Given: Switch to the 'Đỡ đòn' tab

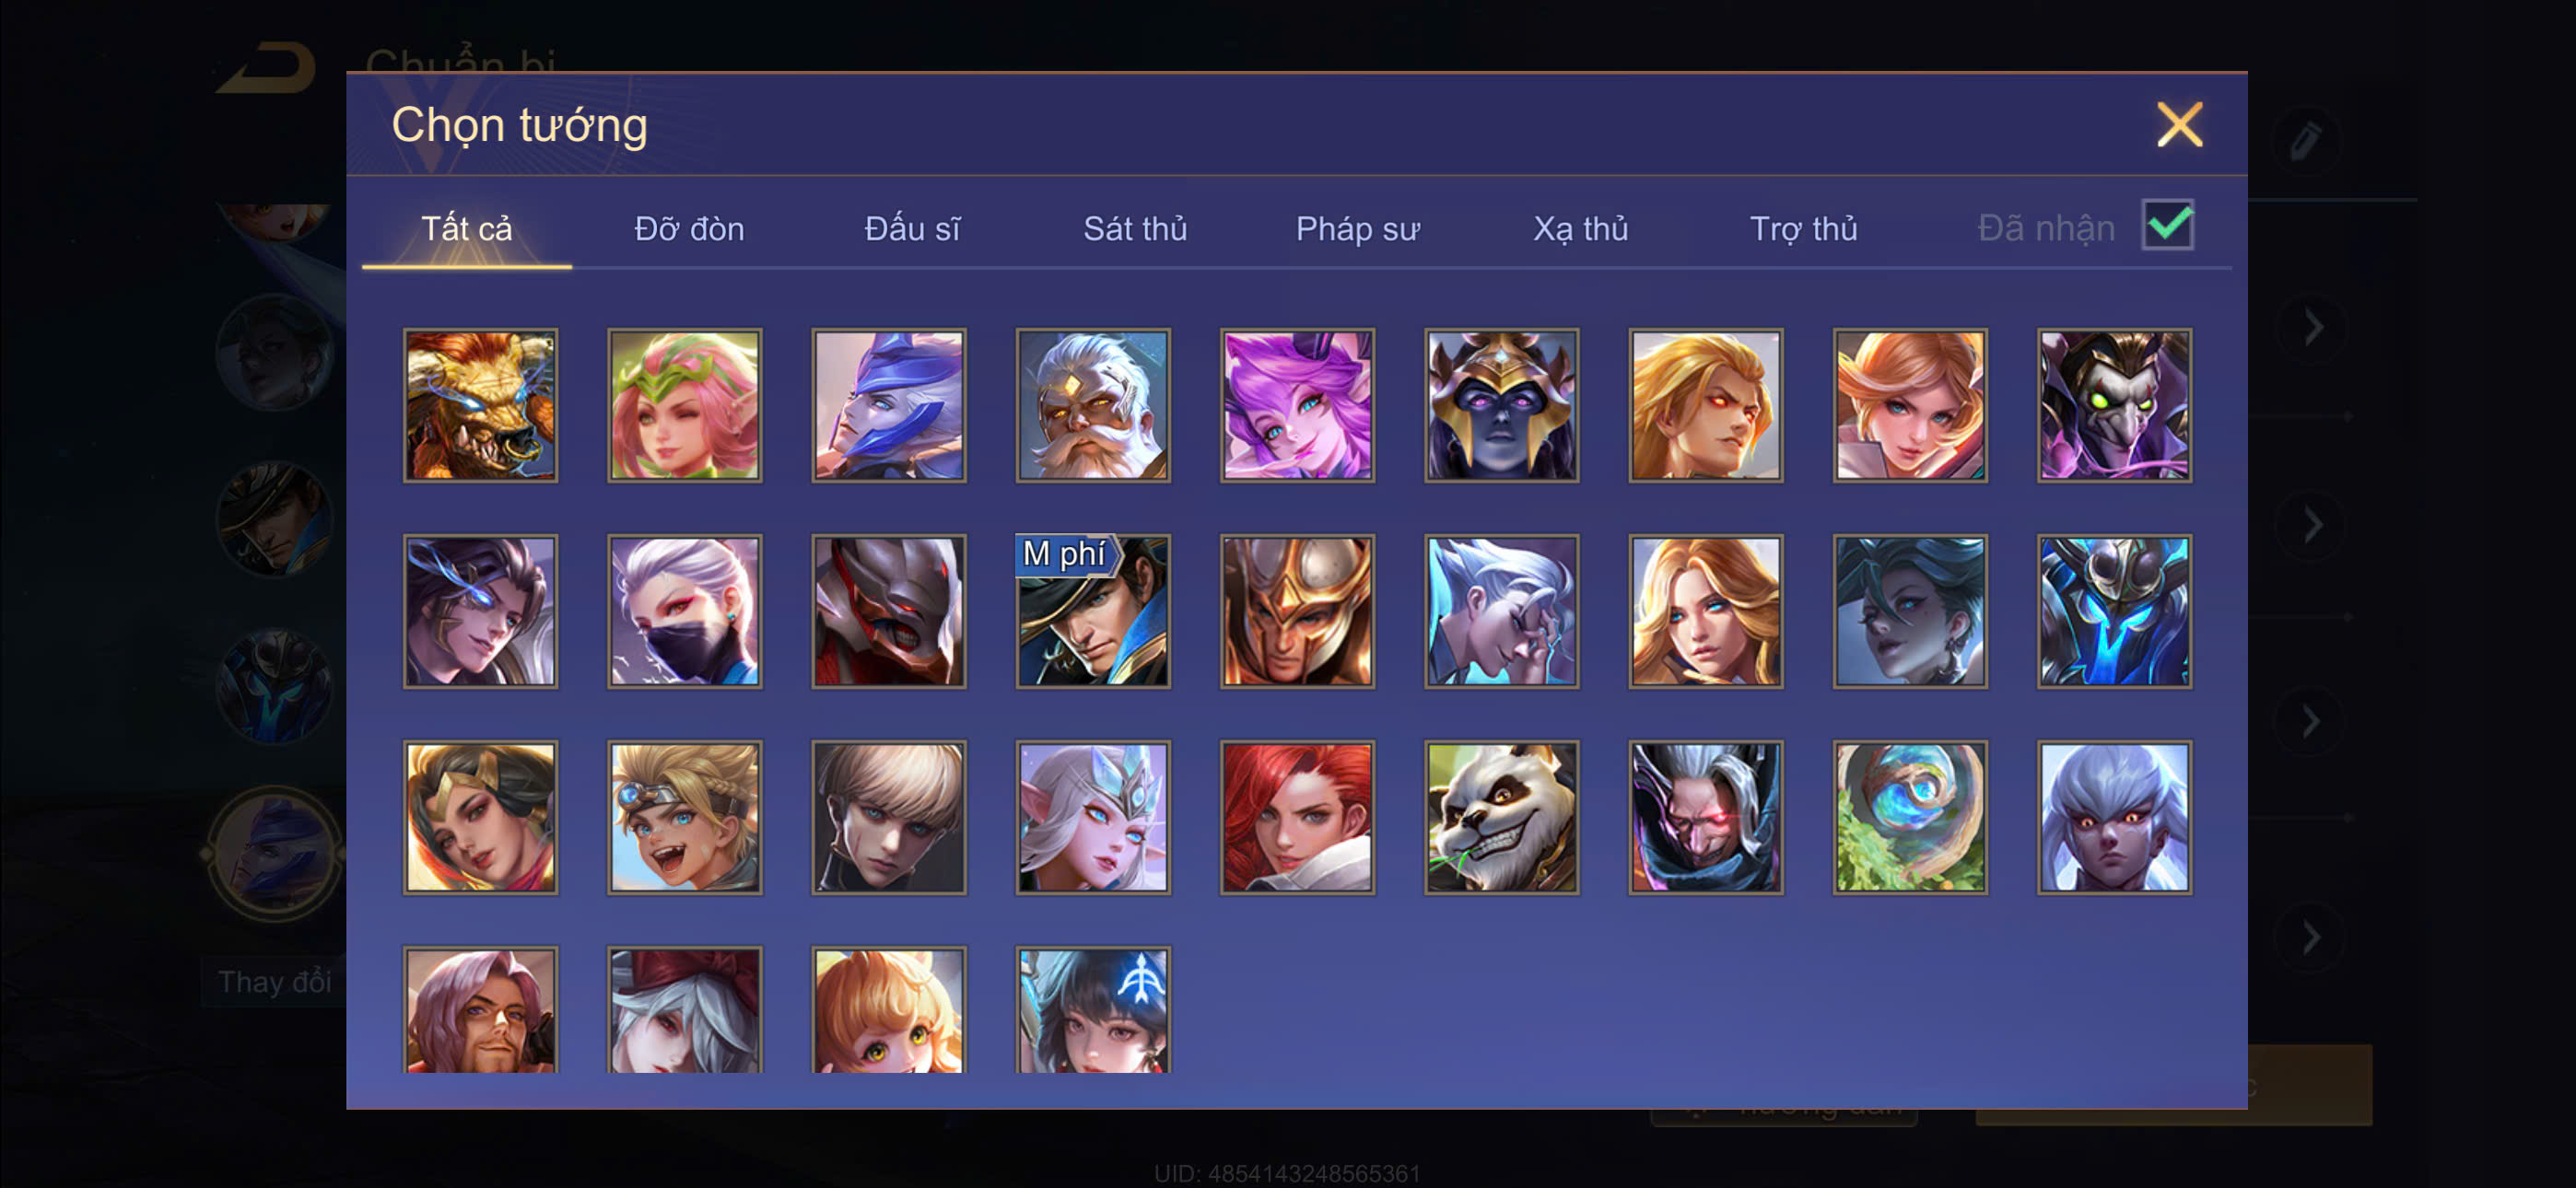Looking at the screenshot, I should click(x=689, y=229).
